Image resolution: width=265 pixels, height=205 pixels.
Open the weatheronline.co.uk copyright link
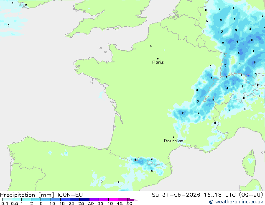click(236, 202)
